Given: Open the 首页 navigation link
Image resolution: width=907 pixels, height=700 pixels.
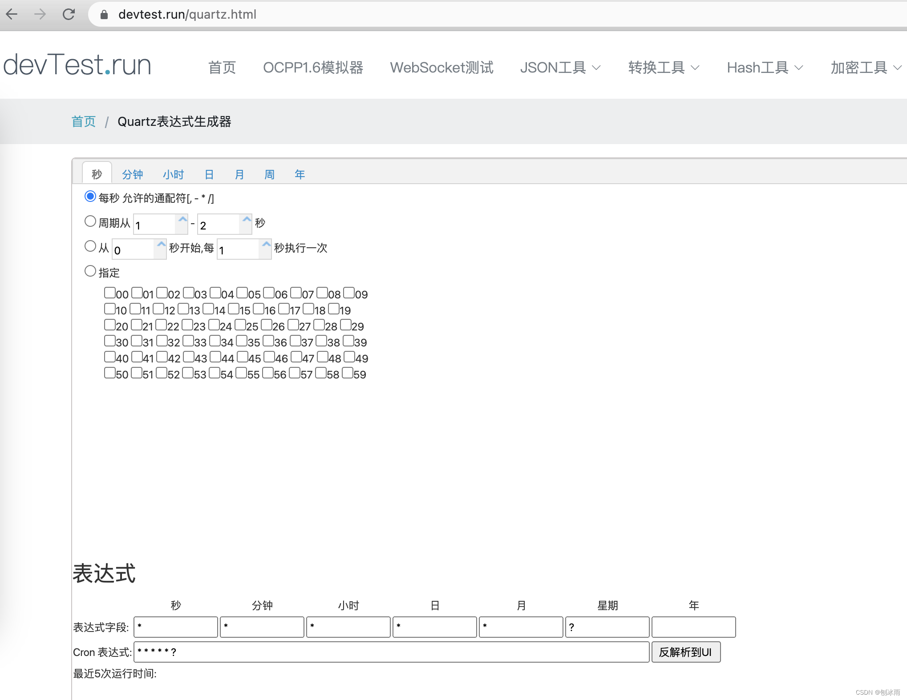Looking at the screenshot, I should (x=222, y=68).
